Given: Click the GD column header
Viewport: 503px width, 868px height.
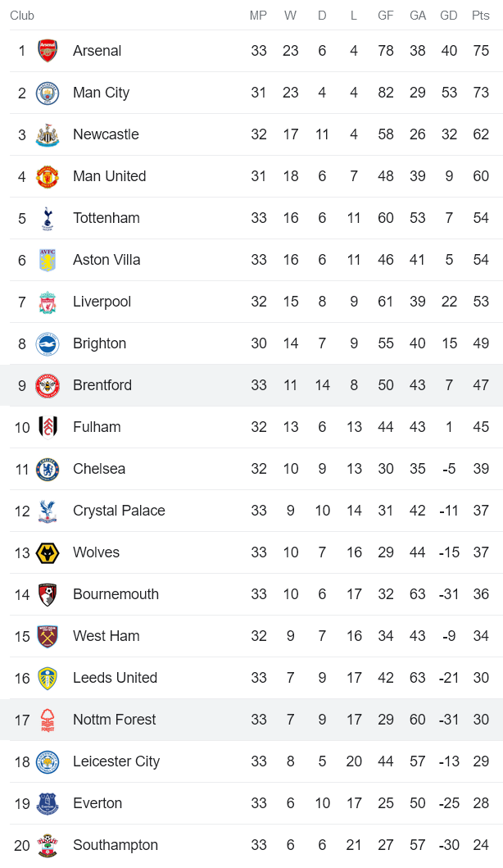Looking at the screenshot, I should point(449,16).
